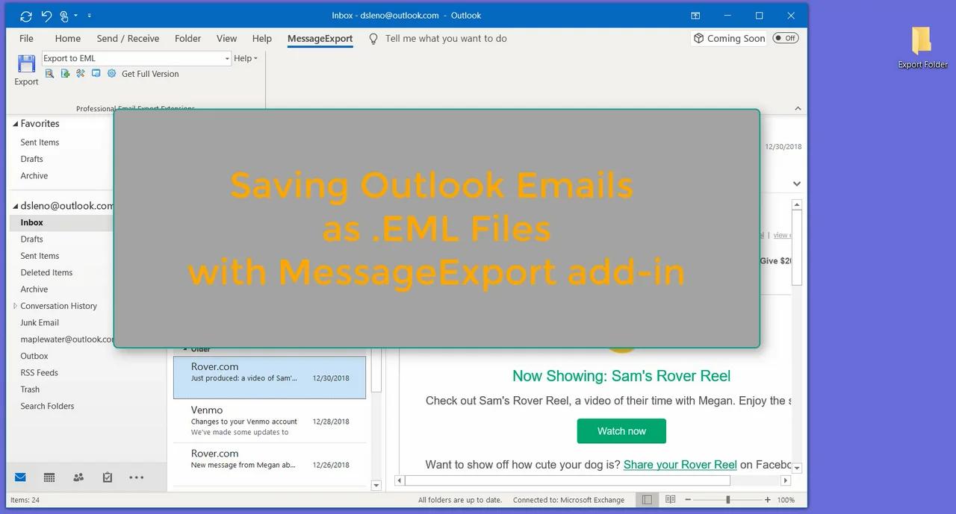
Task: Click the search/preview icon in MessageExport toolbar
Action: point(49,73)
